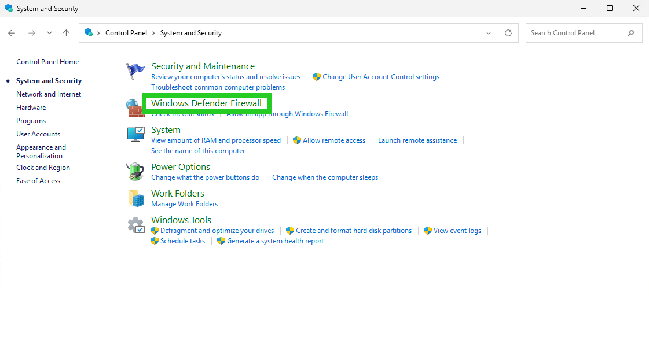
Task: Click the up navigation arrow
Action: (66, 33)
